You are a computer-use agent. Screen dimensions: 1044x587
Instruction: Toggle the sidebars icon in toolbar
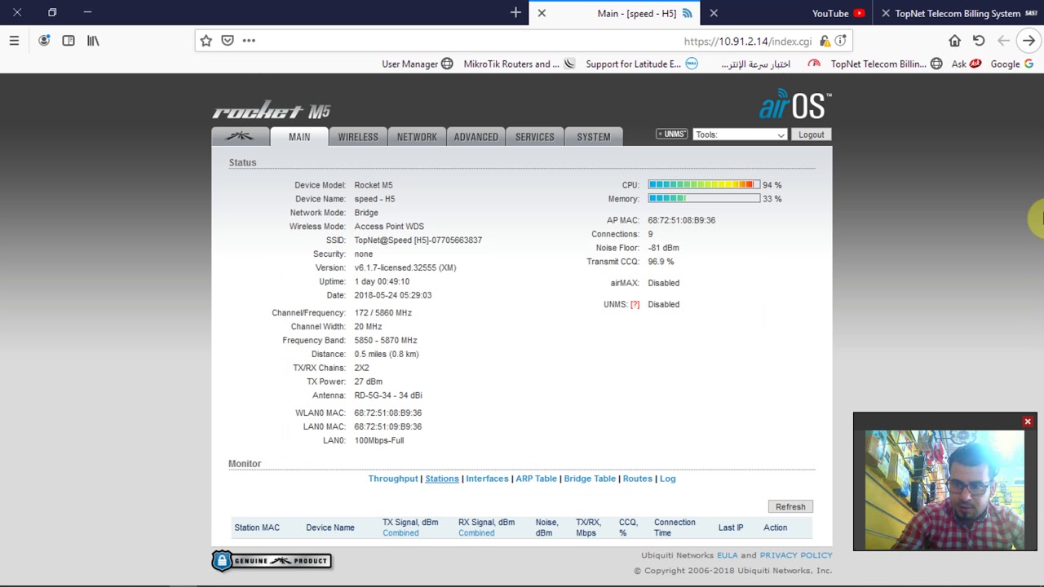click(69, 41)
